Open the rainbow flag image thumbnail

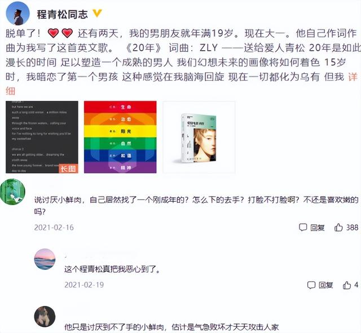(120, 137)
